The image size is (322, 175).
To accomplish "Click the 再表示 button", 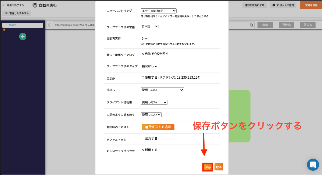I will click(x=287, y=25).
